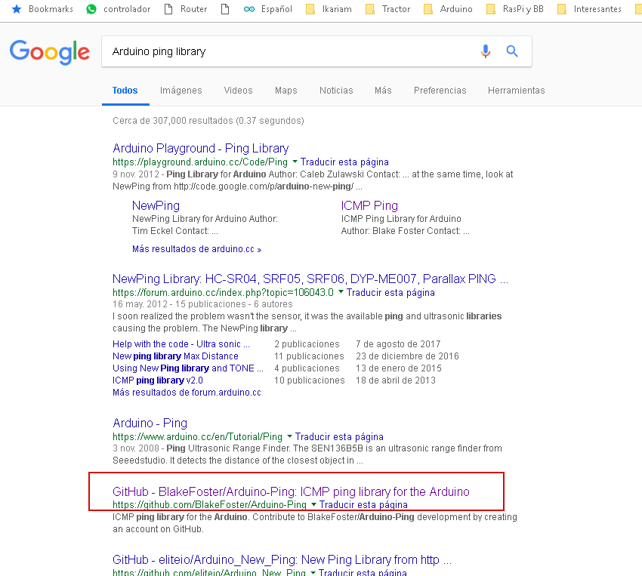Click Más resultados de forum.arduino.cc

(187, 393)
